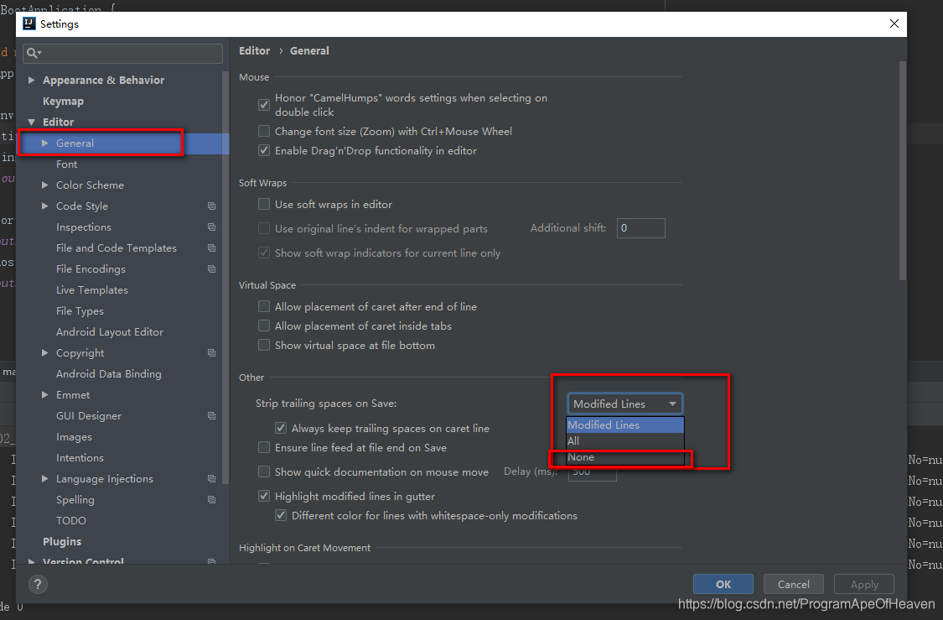The width and height of the screenshot is (943, 620).
Task: Expand the Copyright settings node
Action: pos(45,352)
